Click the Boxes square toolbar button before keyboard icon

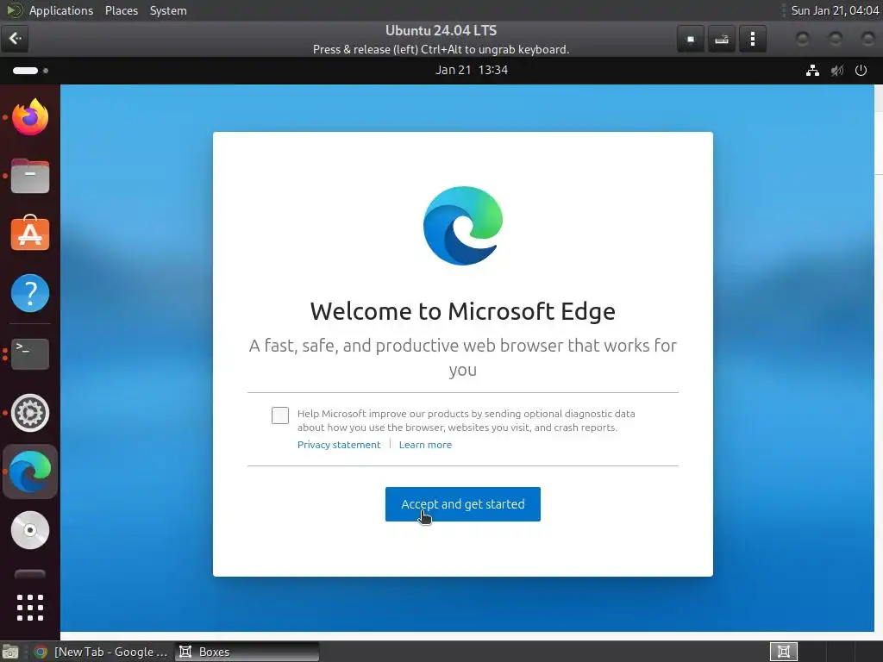[691, 39]
